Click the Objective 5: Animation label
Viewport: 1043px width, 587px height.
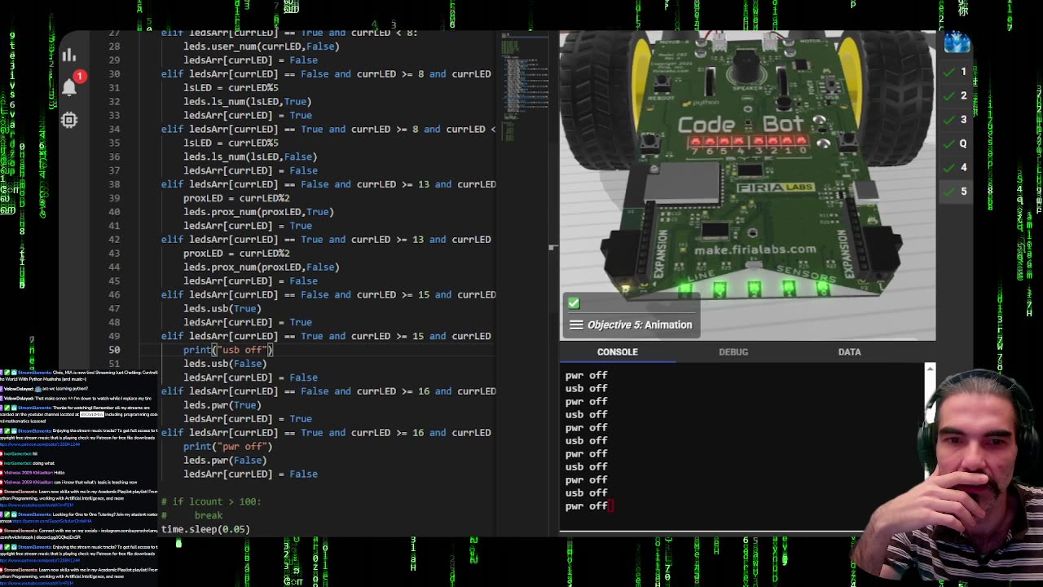640,324
